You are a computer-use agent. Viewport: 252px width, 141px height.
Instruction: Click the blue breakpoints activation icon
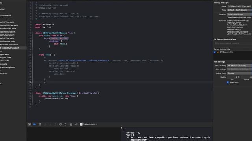click(35, 125)
